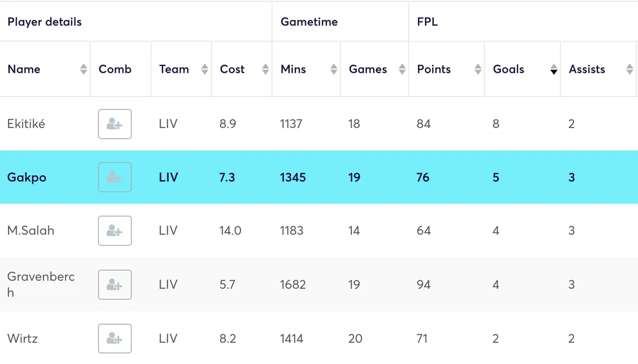Click the sort icon beside Name header

pos(84,69)
